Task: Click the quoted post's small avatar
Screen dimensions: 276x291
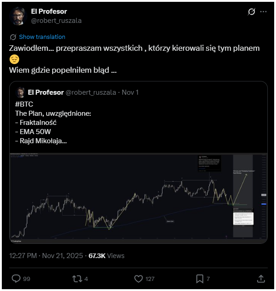Action: tap(20, 92)
